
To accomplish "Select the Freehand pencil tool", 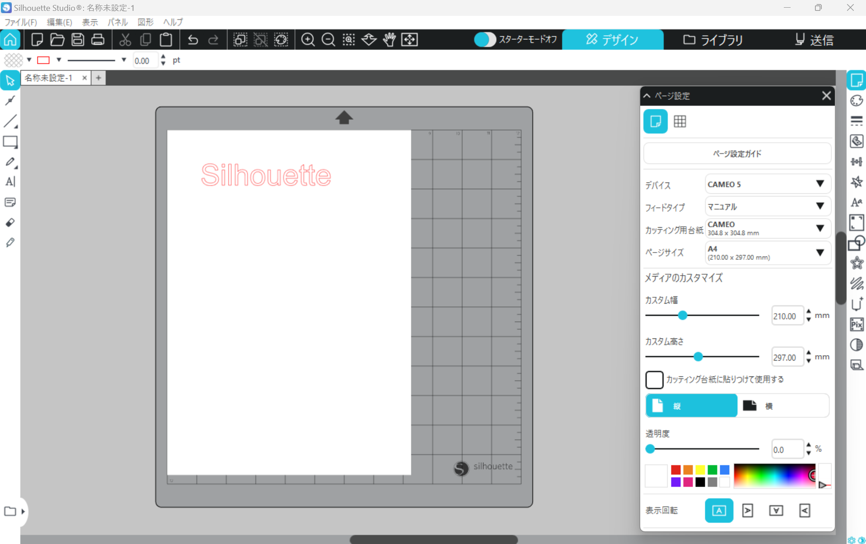I will [10, 162].
